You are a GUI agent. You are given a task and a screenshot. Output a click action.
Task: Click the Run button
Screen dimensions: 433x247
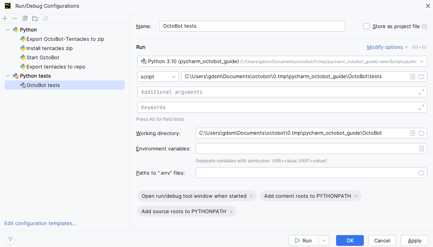304,240
